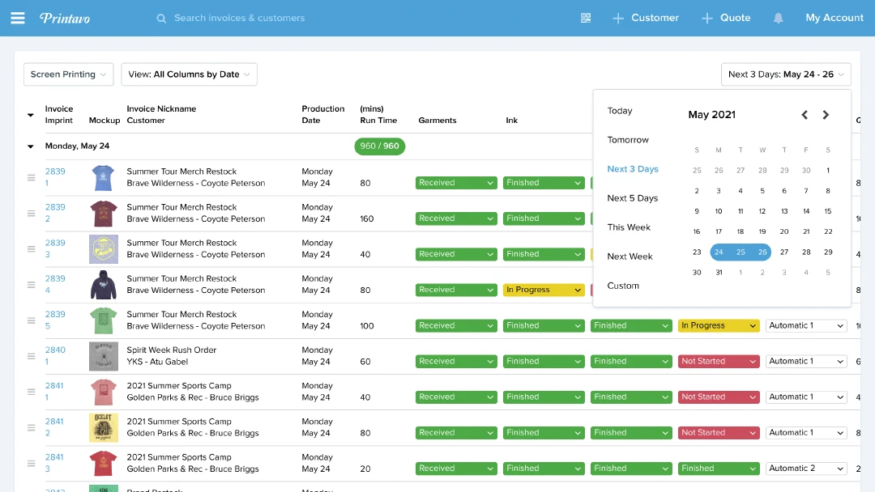Select Custom date range
This screenshot has height=492, width=875.
pos(623,286)
